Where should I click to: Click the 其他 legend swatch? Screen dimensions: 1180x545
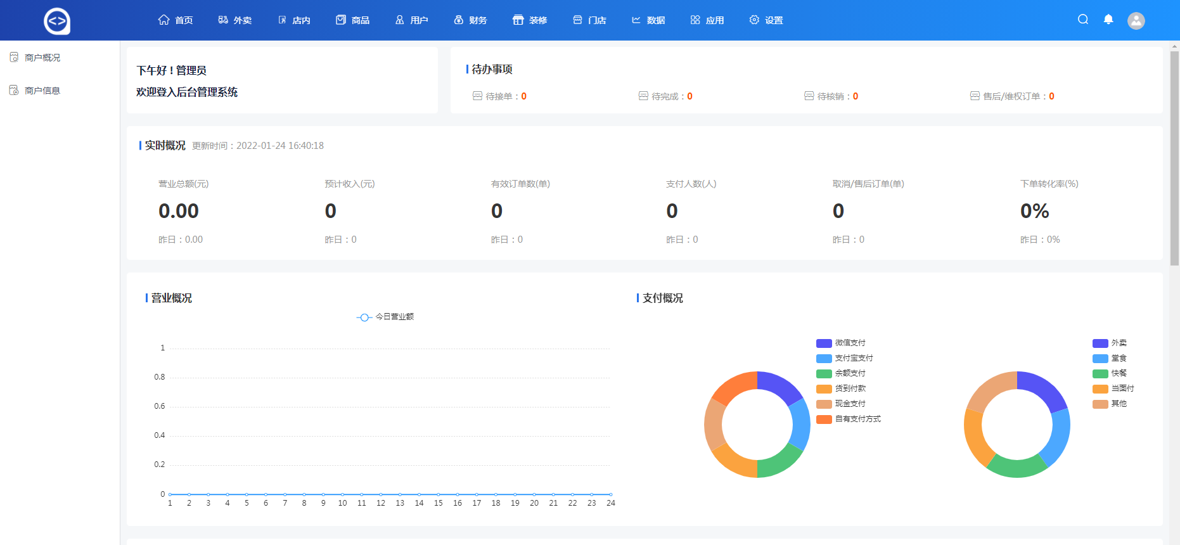(x=1100, y=404)
